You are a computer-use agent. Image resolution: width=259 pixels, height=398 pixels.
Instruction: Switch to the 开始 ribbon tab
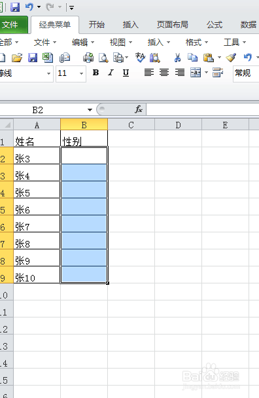tap(97, 25)
